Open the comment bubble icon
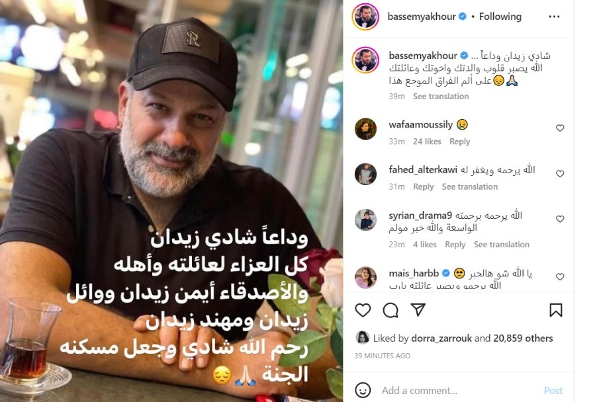This screenshot has width=599, height=402. coord(391,310)
